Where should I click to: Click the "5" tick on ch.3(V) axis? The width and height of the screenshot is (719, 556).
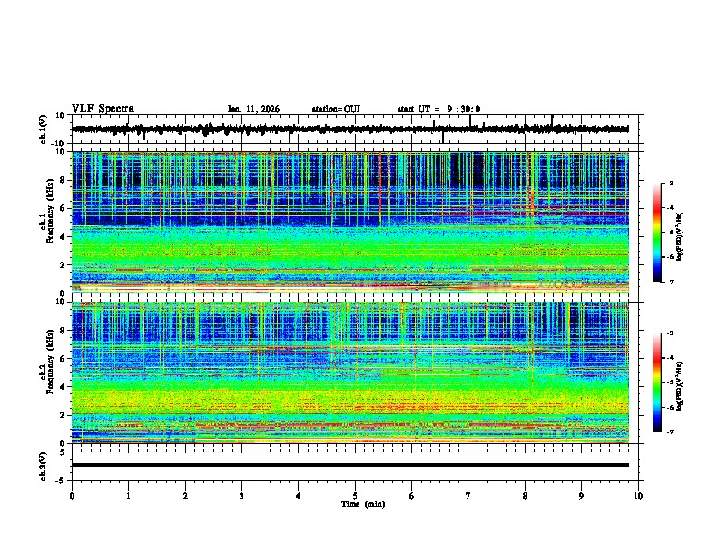click(63, 452)
